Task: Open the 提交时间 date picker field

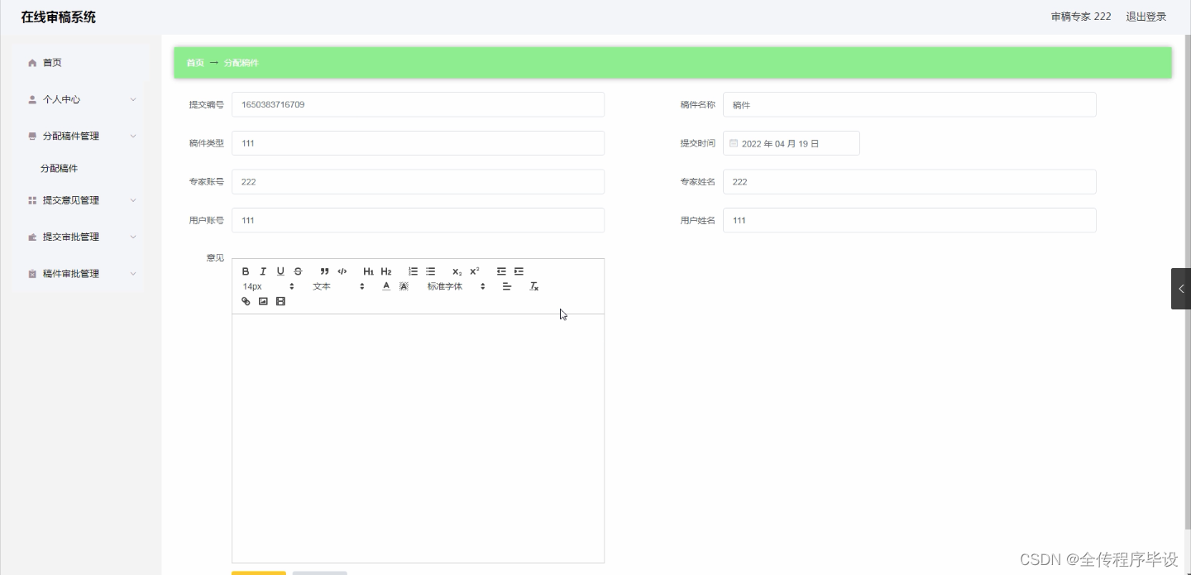Action: click(790, 142)
